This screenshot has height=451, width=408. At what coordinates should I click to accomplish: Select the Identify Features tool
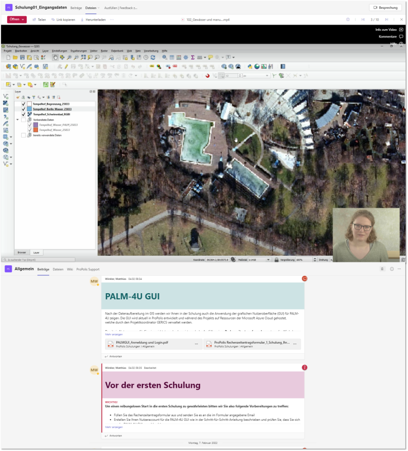pos(165,58)
